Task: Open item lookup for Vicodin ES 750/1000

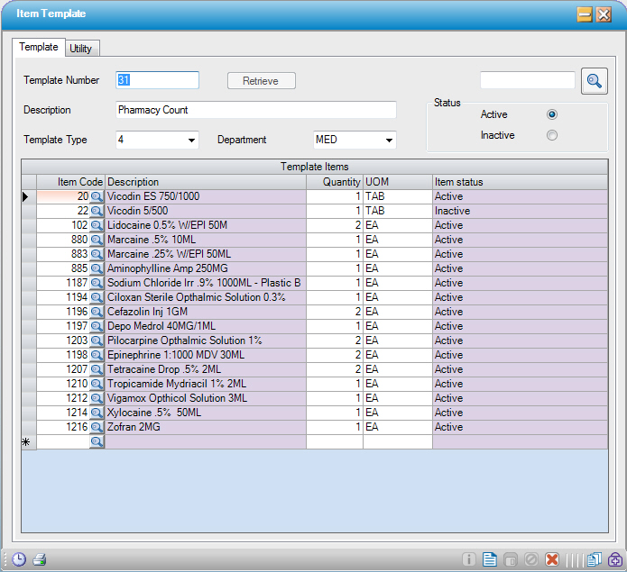Action: pos(97,196)
